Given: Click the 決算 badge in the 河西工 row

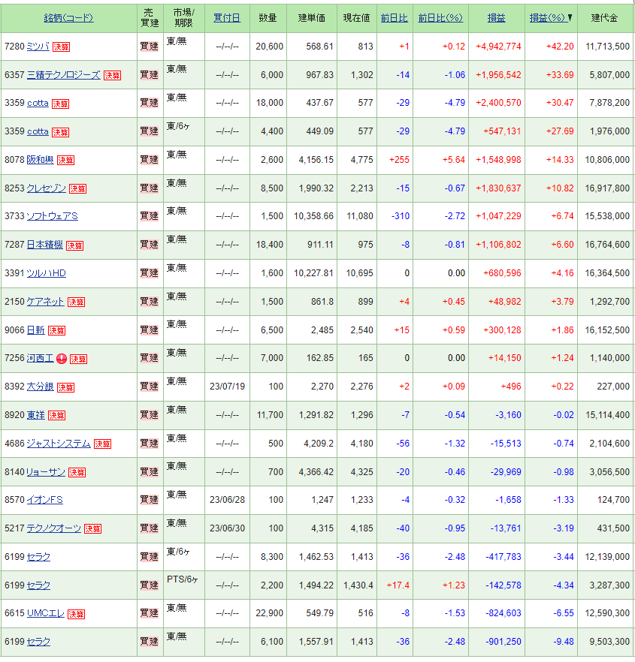Looking at the screenshot, I should pos(79,359).
